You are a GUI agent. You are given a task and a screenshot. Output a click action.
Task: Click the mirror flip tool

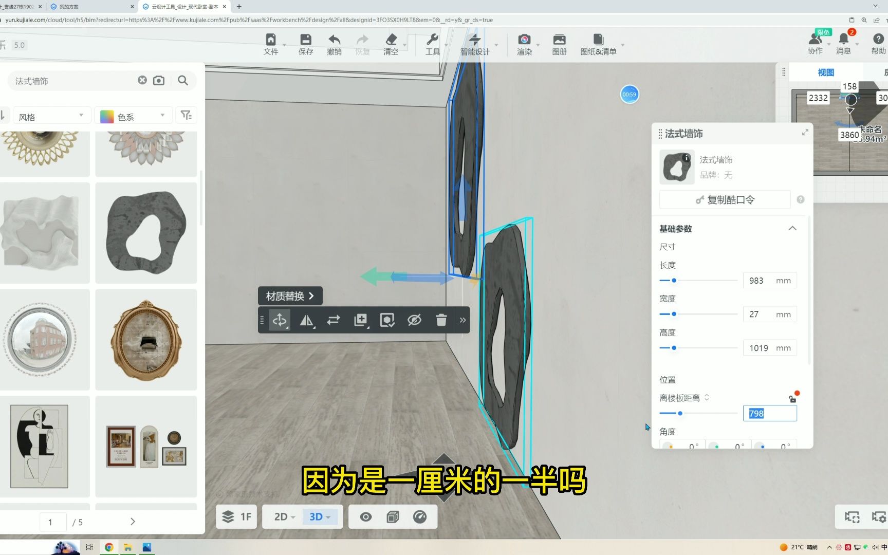click(307, 320)
